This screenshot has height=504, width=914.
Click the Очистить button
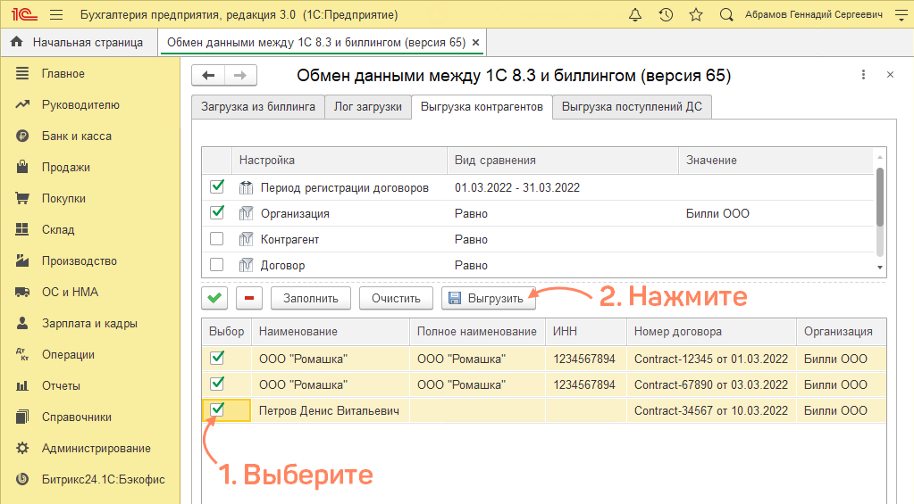click(x=397, y=298)
